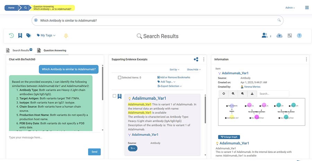The height and width of the screenshot is (161, 312).
Task: Open the Sort by dropdown
Action: point(174,69)
